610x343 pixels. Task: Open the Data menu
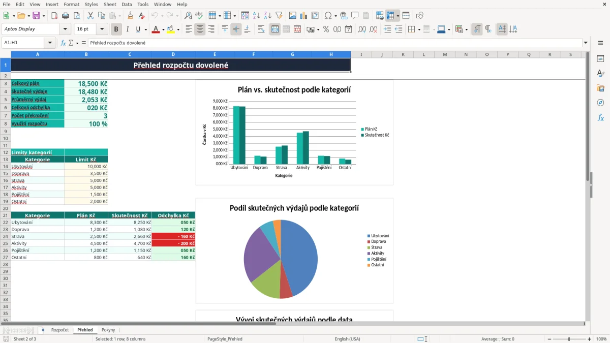(127, 4)
